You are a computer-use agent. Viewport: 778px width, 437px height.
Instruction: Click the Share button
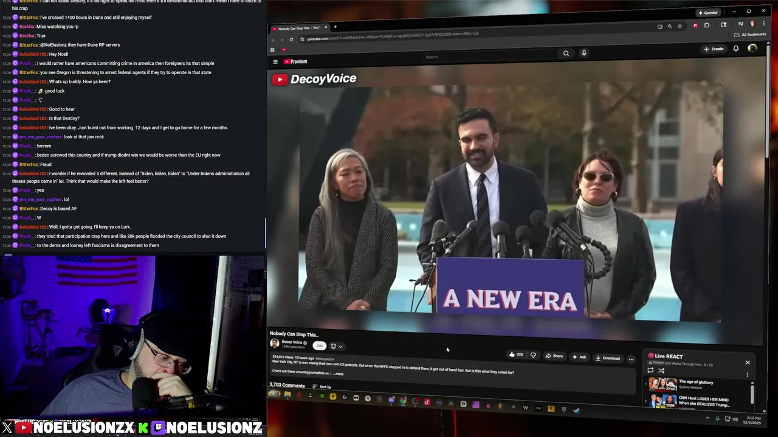(x=554, y=356)
